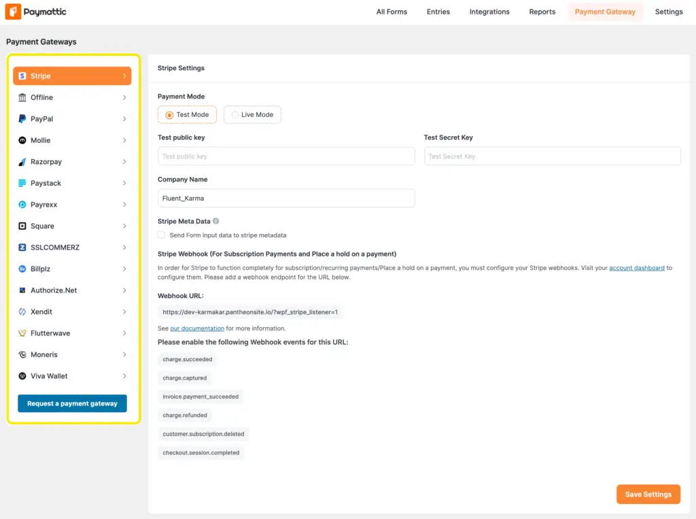Enable sending form input data to Stripe metadata
This screenshot has height=519, width=696.
[161, 234]
